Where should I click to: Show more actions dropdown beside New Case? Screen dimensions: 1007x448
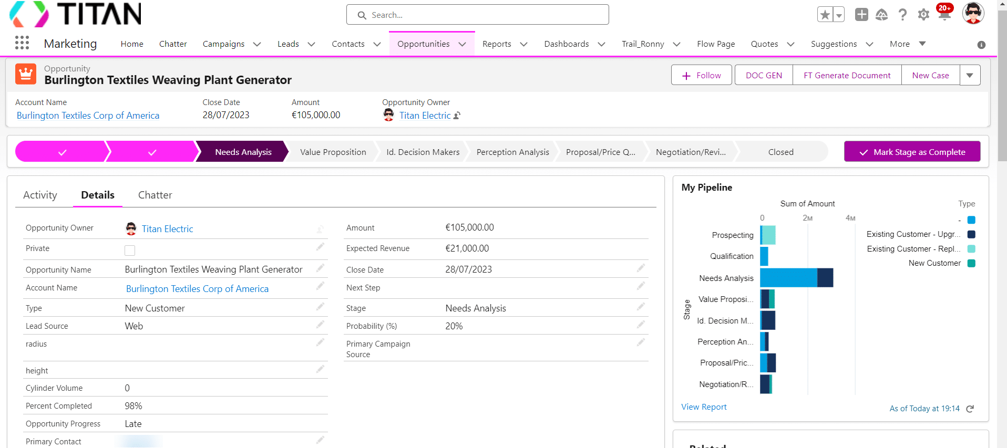970,75
